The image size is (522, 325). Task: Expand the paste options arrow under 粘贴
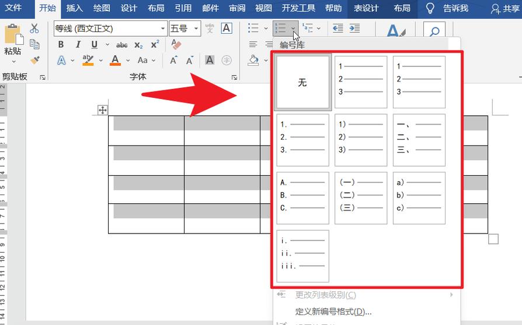[x=13, y=61]
